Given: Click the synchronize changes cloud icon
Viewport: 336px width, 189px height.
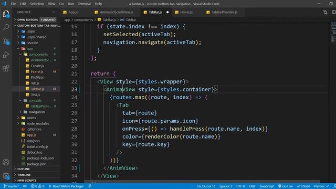Looking at the screenshot, I should click(25, 186).
